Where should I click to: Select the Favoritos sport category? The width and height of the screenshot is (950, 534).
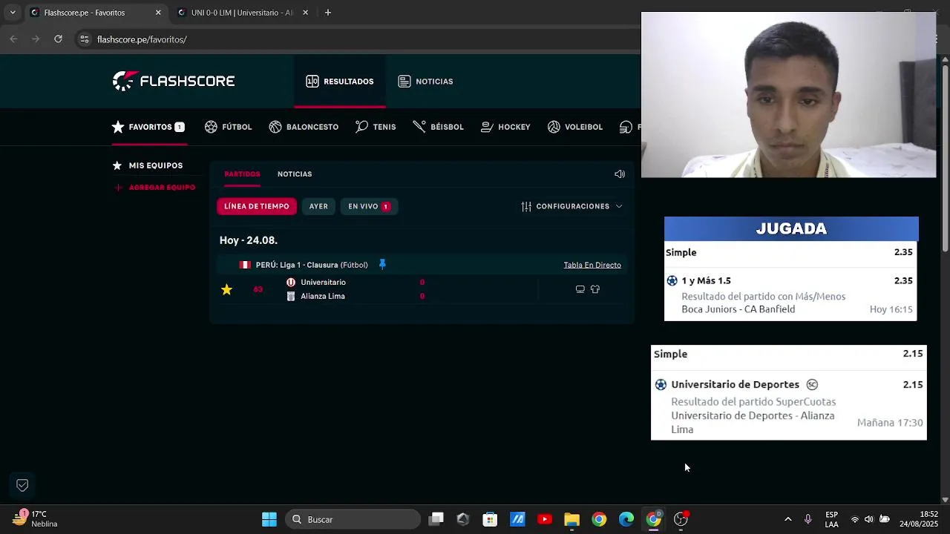tap(148, 127)
